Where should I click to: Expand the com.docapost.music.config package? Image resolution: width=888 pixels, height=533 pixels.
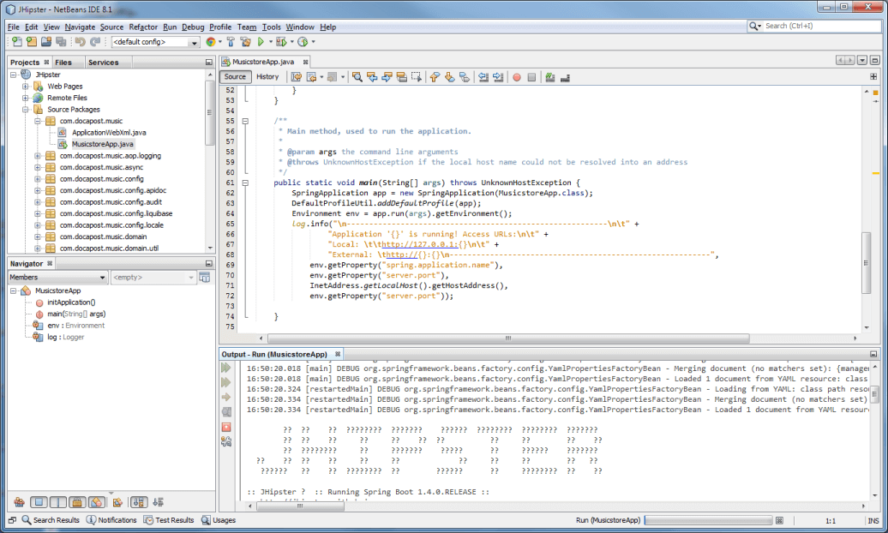38,179
